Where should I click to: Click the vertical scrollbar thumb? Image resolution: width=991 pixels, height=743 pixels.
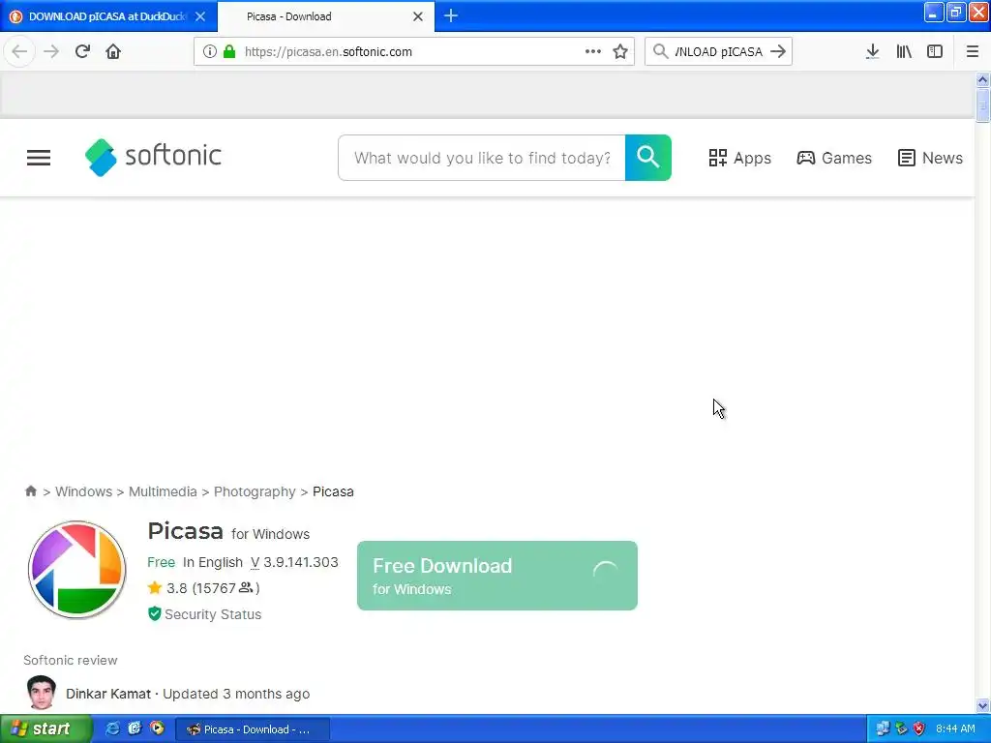(982, 104)
